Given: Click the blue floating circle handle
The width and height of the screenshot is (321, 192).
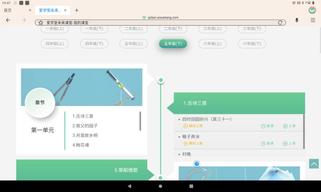Looking at the screenshot, I should point(197,164).
